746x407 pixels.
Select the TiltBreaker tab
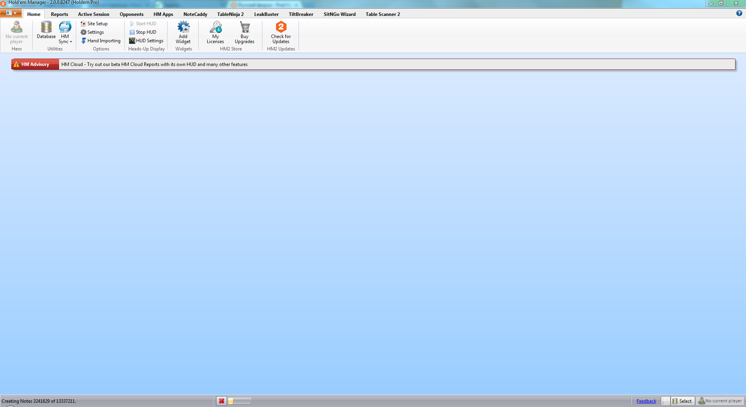[x=301, y=14]
